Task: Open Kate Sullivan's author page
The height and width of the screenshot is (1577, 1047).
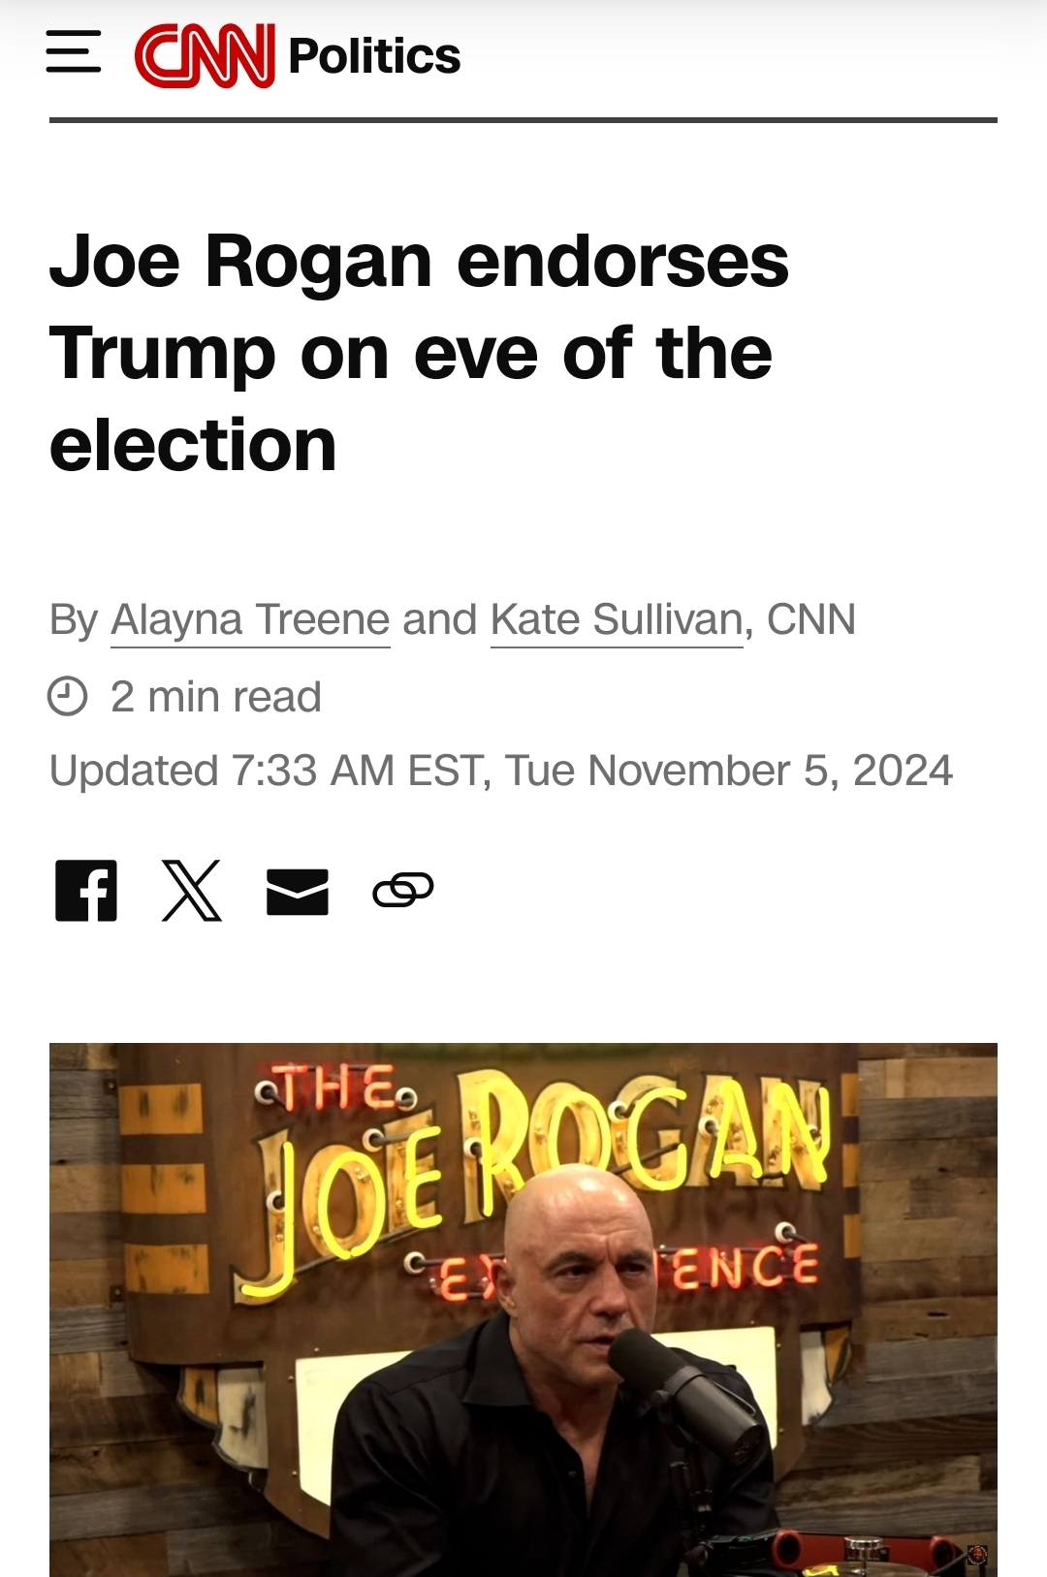Action: [617, 619]
